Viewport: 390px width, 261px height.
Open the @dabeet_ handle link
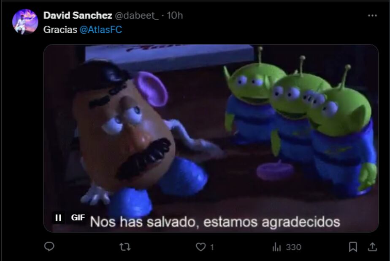coord(137,16)
